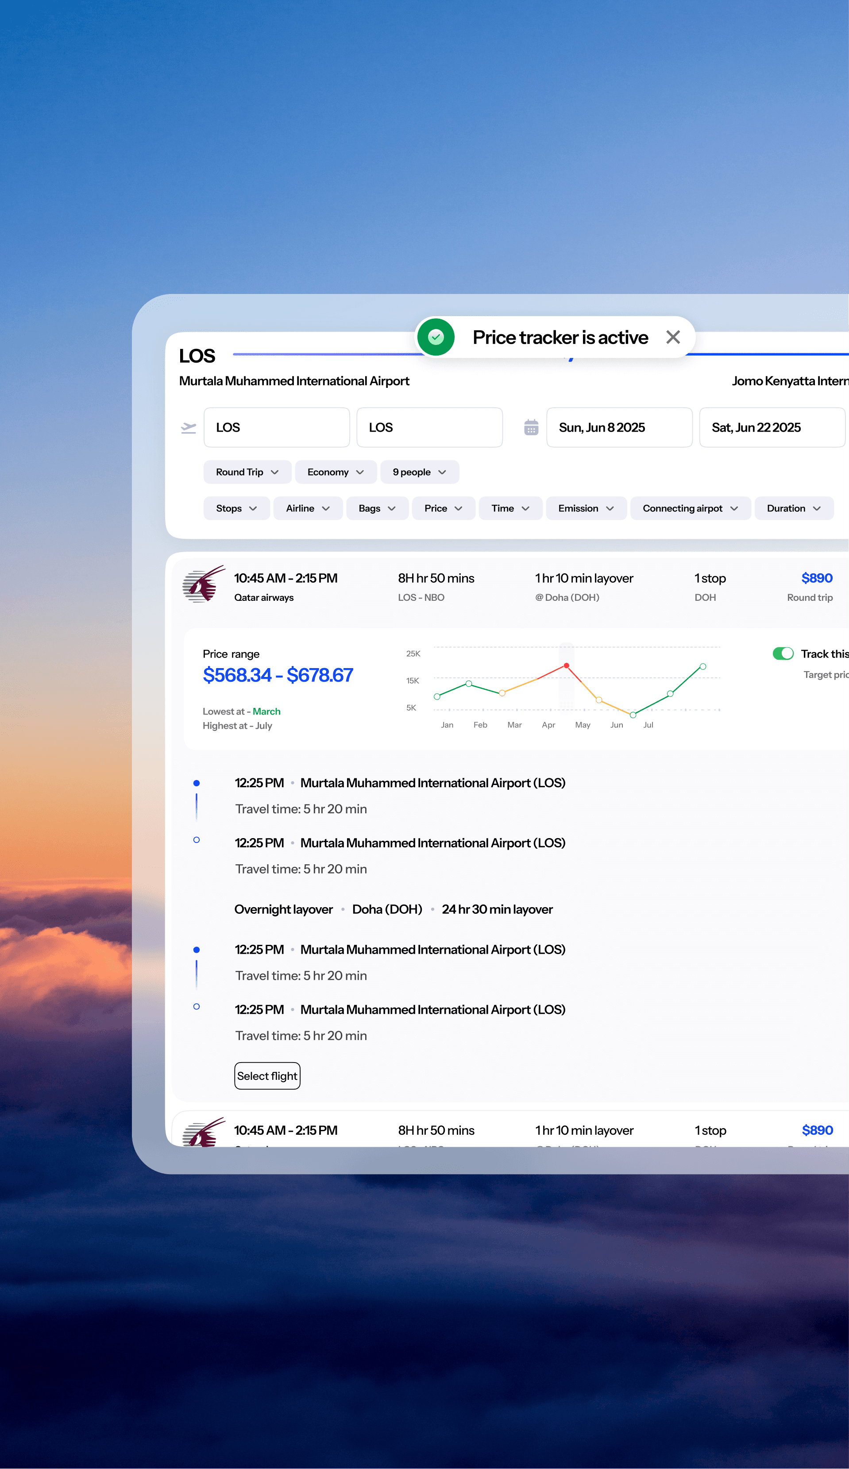
Task: Open the Duration filter
Action: [794, 508]
